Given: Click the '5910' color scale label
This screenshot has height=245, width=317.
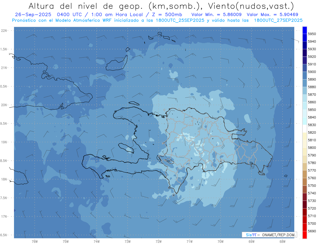Looking at the screenshot, I should pyautogui.click(x=312, y=64).
